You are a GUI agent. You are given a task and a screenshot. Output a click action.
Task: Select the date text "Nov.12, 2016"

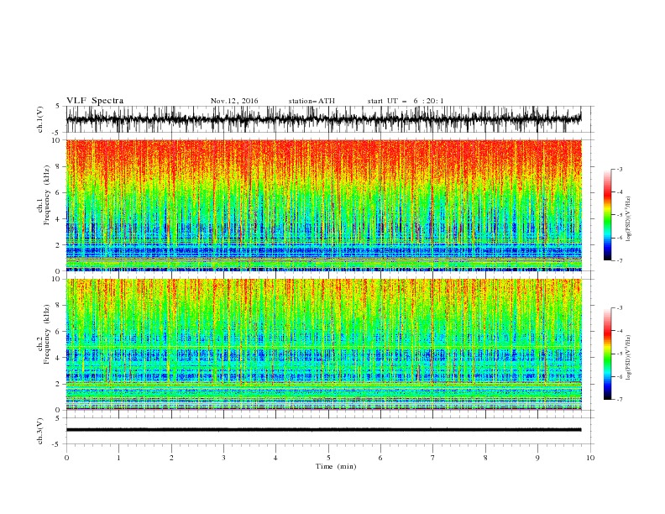tap(234, 101)
